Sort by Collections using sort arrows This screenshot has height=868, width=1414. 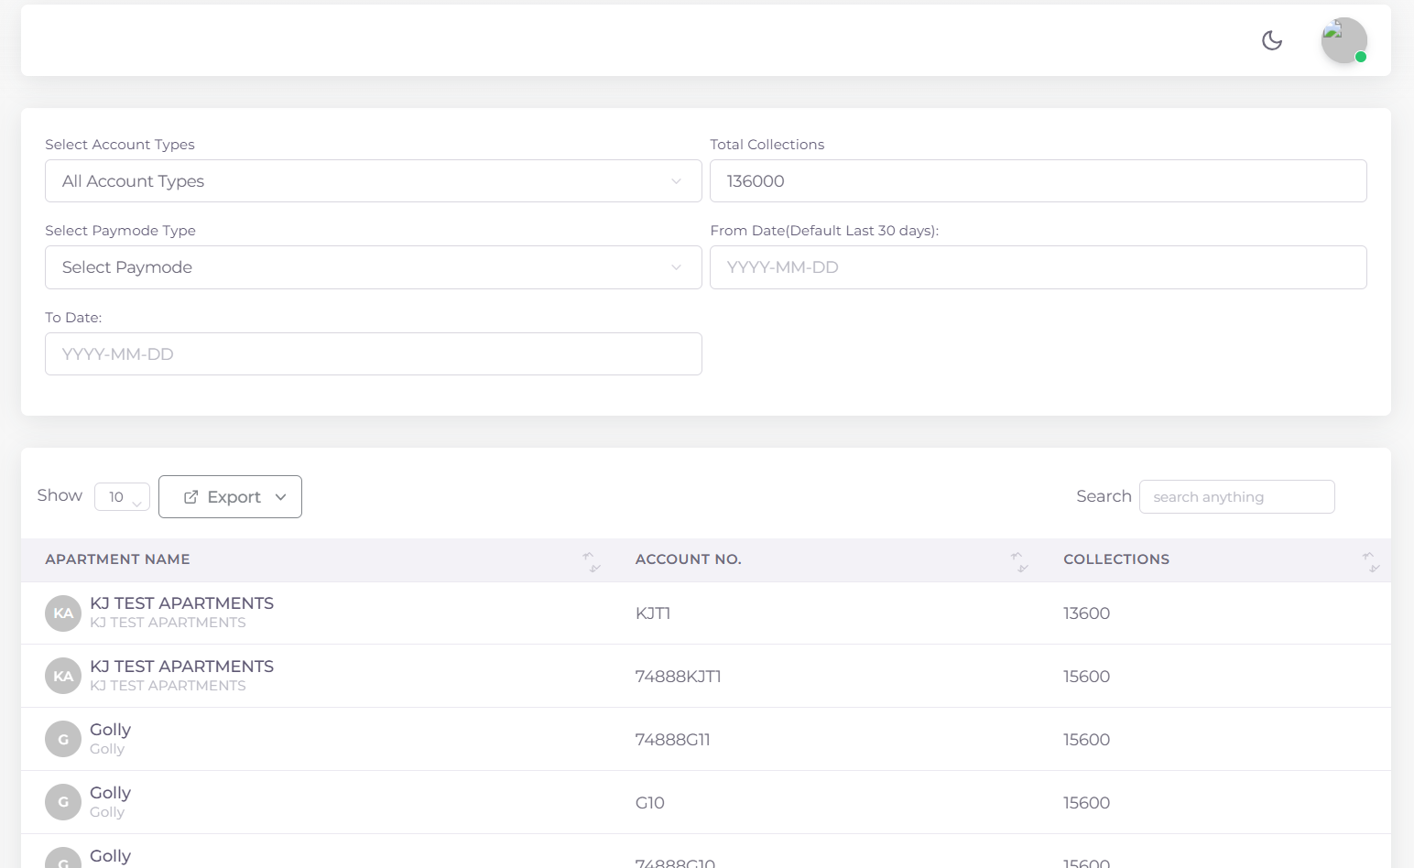tap(1370, 561)
